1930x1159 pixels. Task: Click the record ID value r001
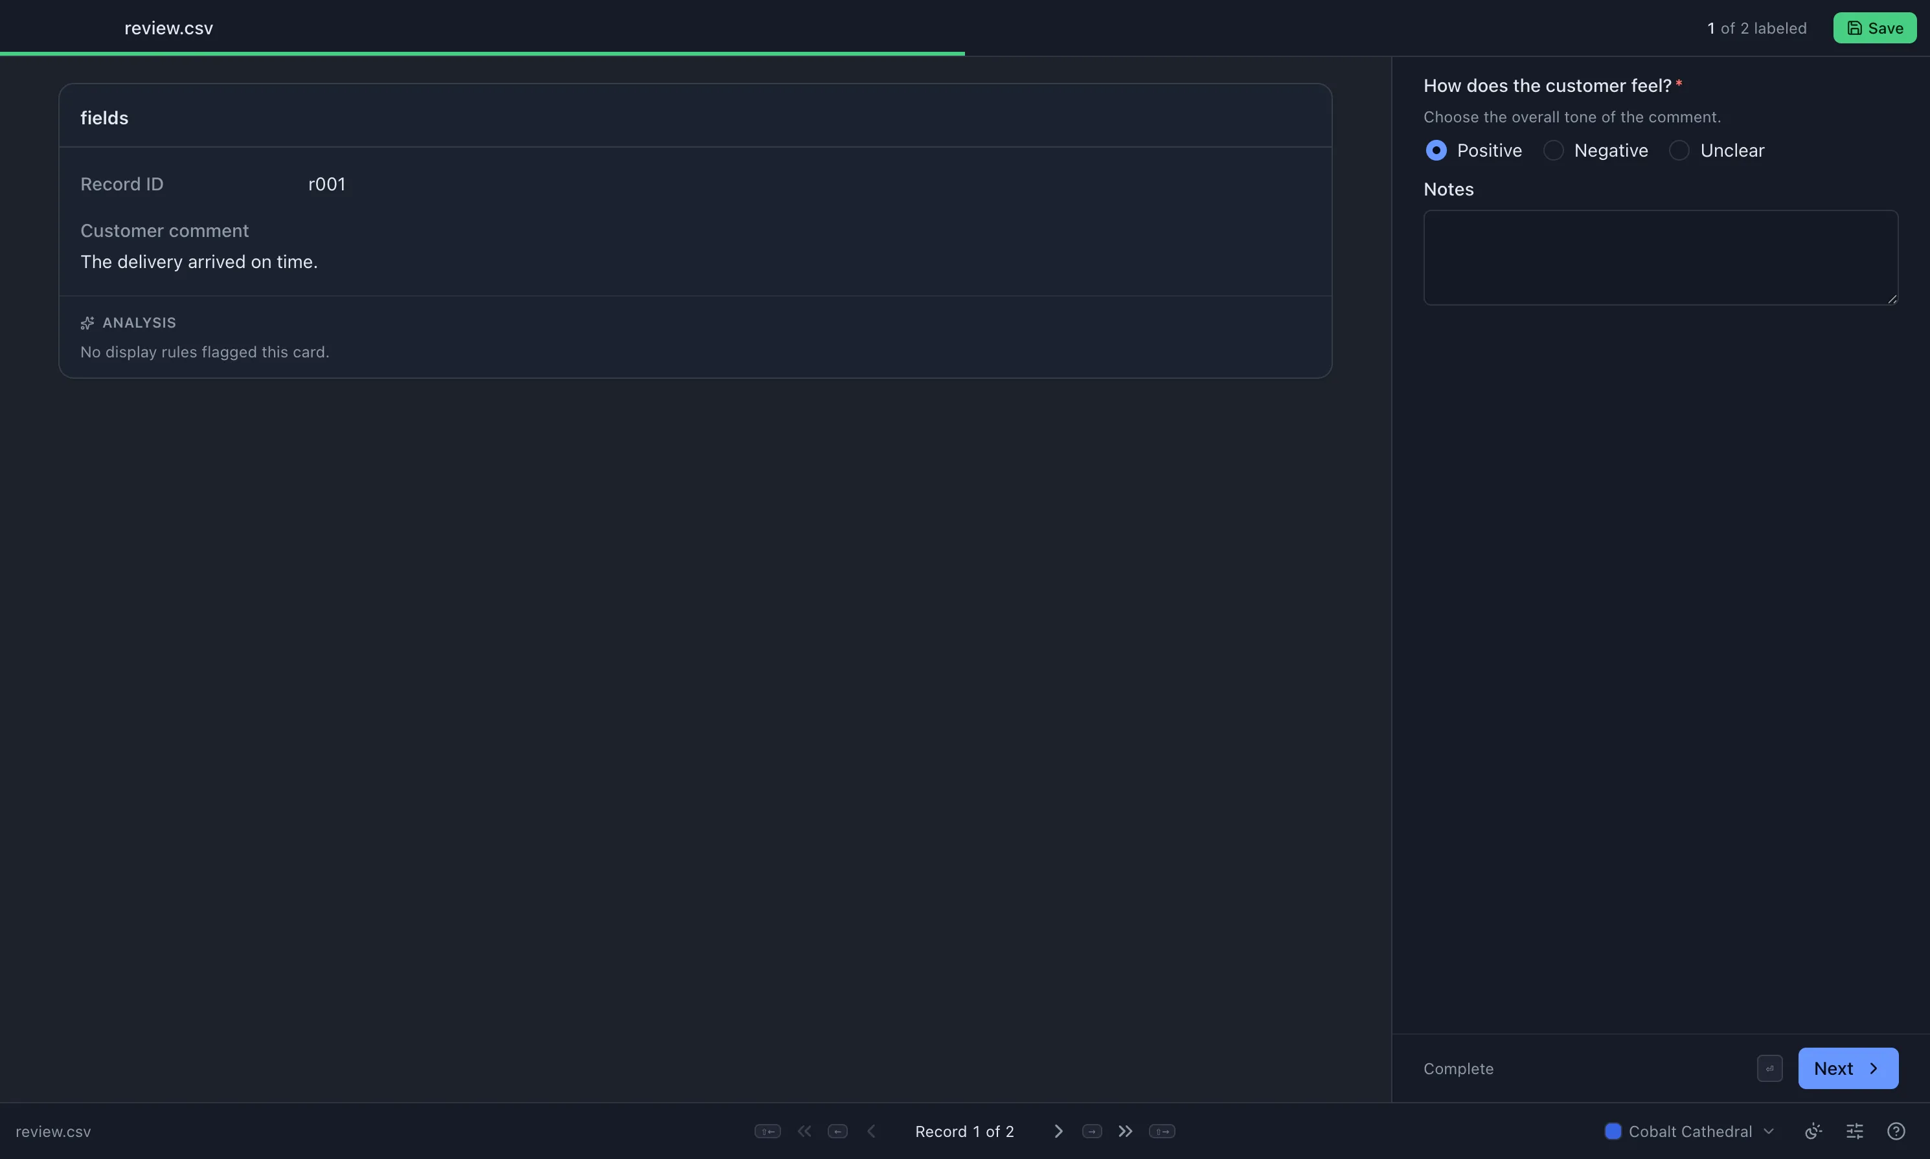(326, 183)
